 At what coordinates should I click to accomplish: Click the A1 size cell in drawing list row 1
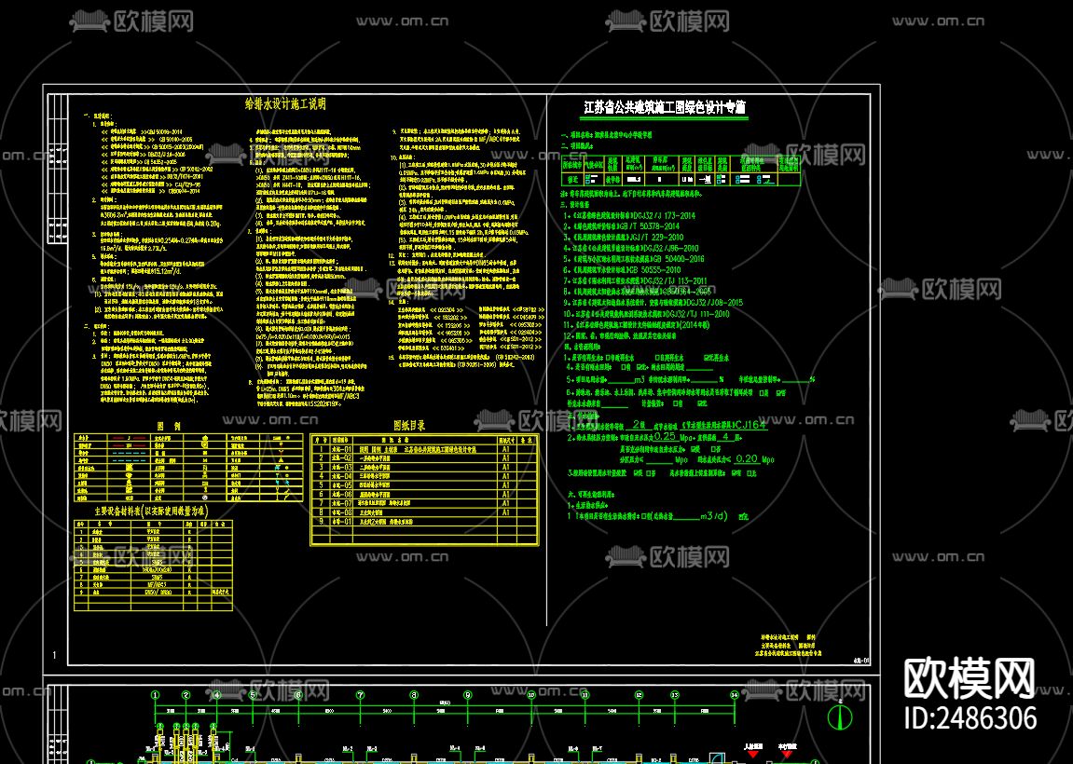505,450
